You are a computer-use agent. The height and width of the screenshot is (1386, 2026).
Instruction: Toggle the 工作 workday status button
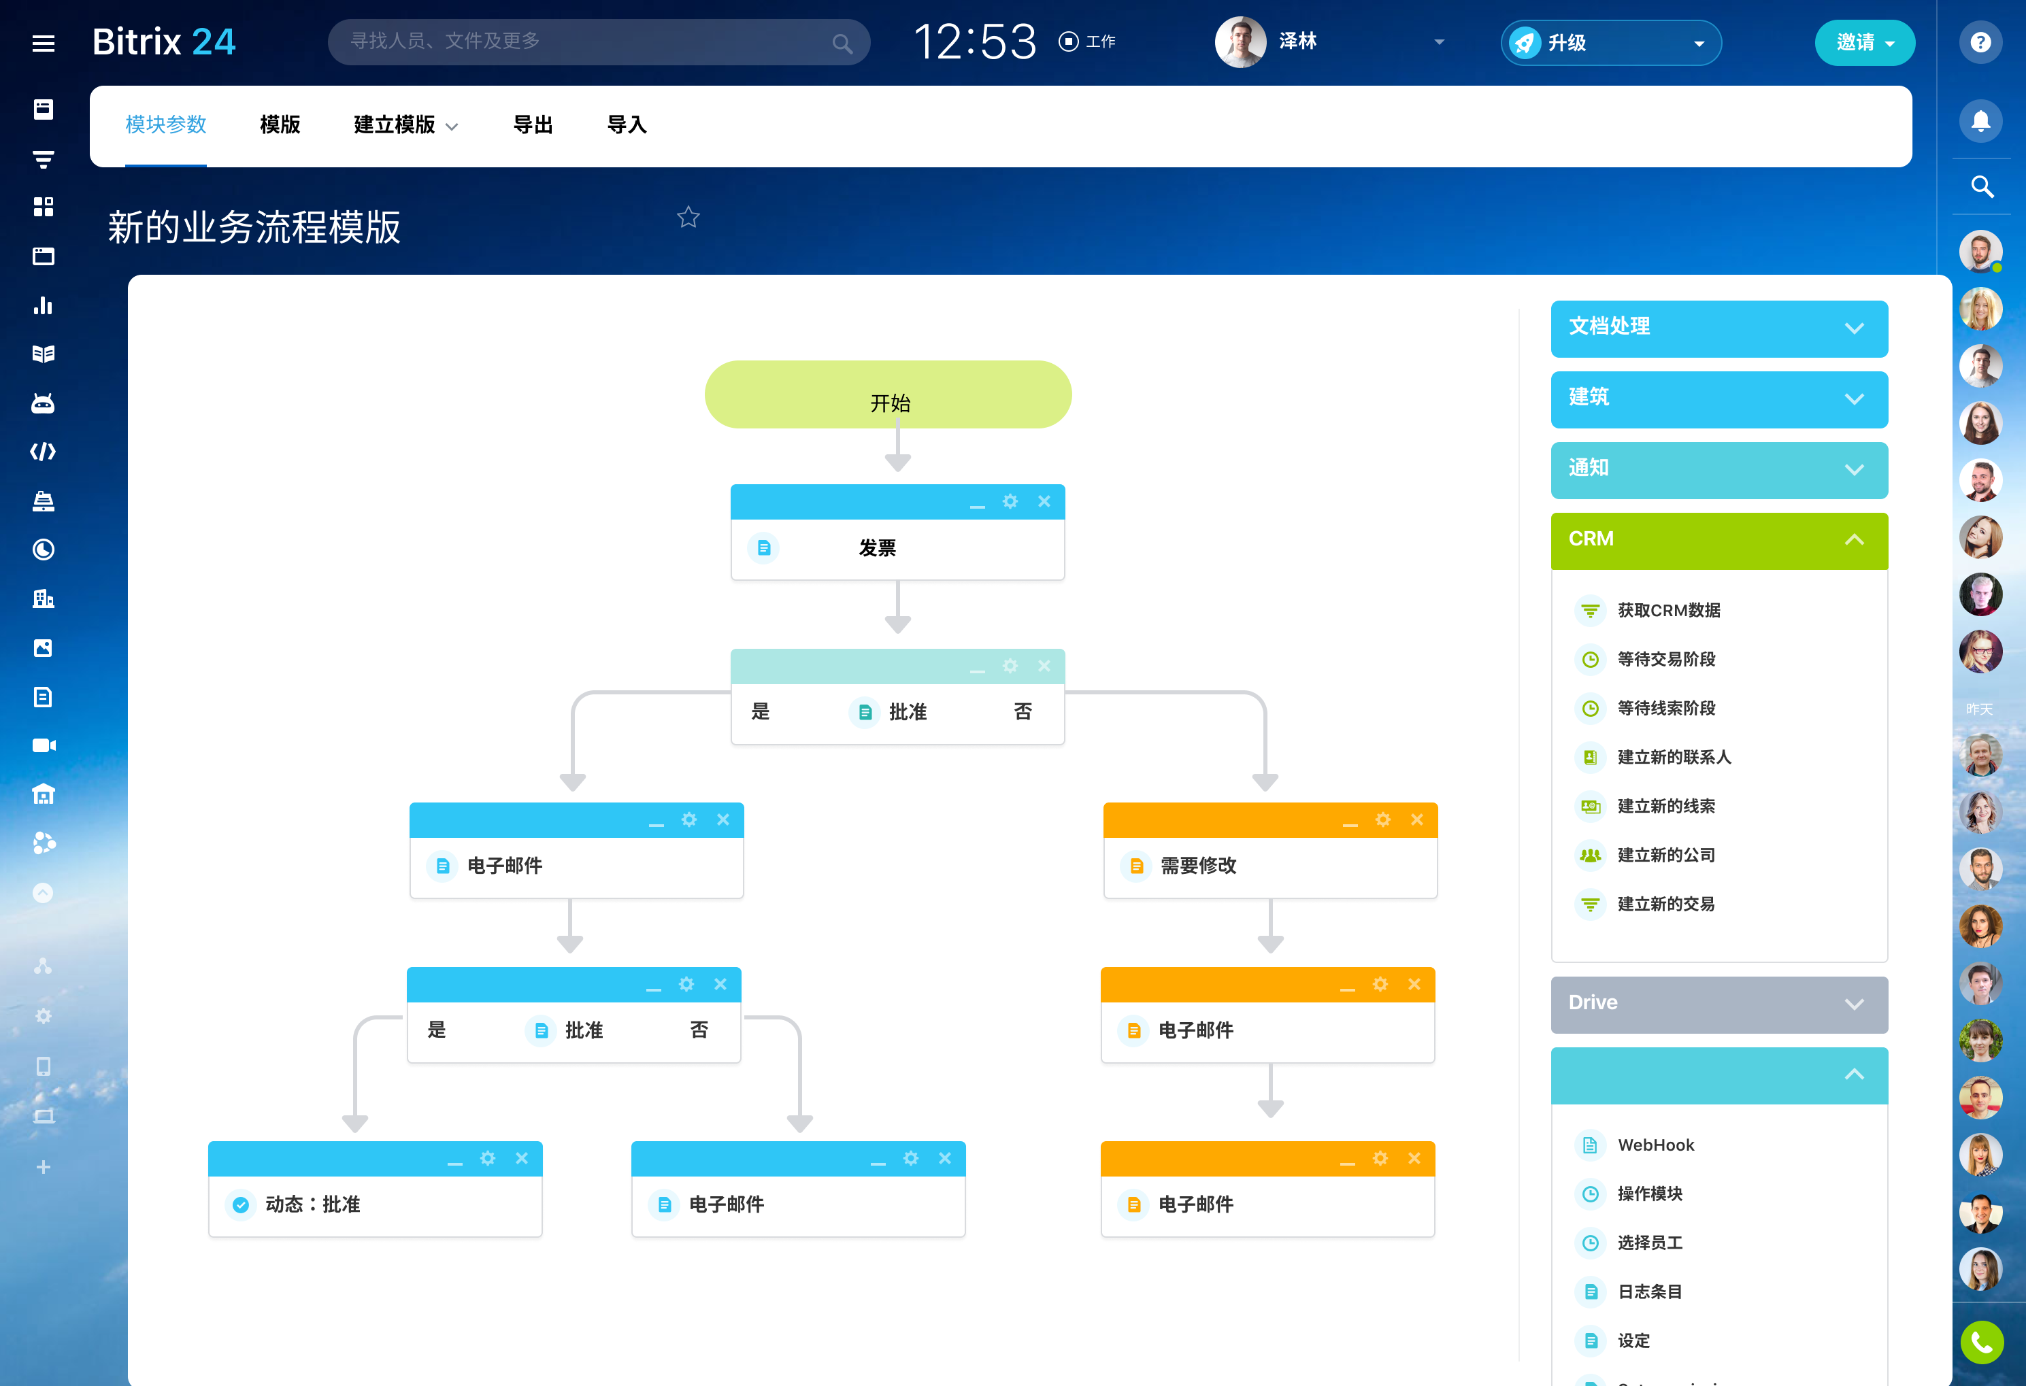(1086, 42)
